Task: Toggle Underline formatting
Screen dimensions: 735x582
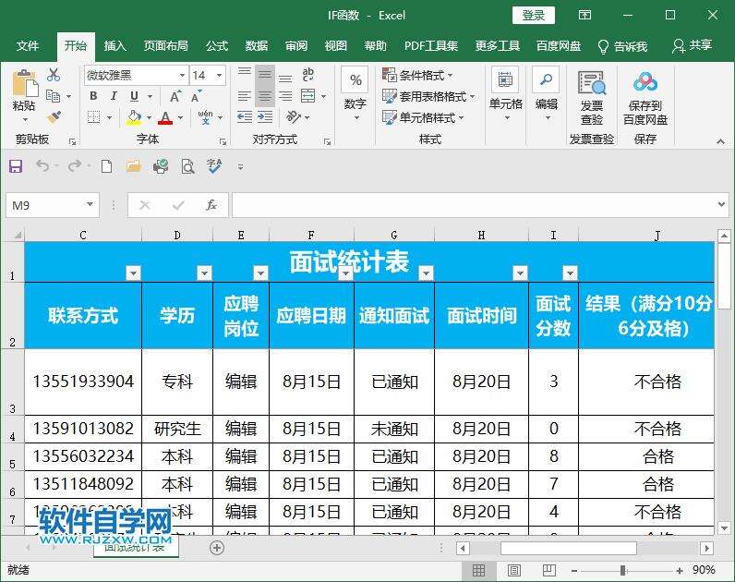Action: [135, 96]
